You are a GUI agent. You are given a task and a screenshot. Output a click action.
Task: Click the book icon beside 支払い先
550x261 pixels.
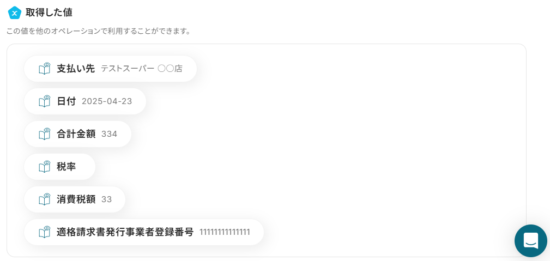click(x=45, y=69)
